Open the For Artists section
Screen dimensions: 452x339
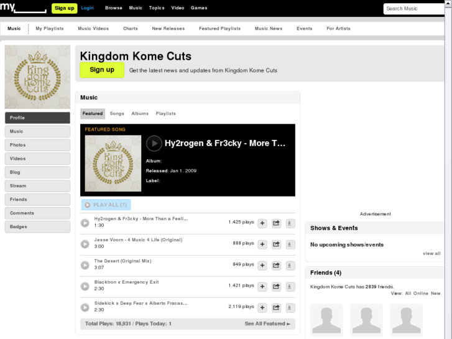click(x=338, y=29)
